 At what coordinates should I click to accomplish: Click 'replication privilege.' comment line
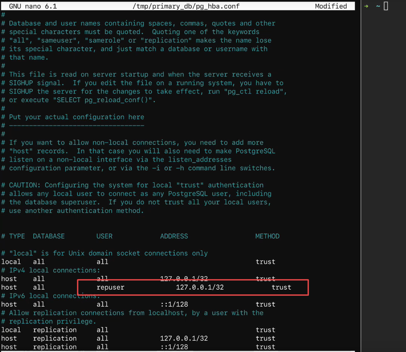click(49, 322)
